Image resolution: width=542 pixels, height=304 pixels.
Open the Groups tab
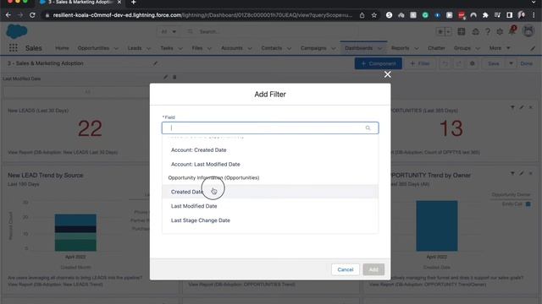462,48
